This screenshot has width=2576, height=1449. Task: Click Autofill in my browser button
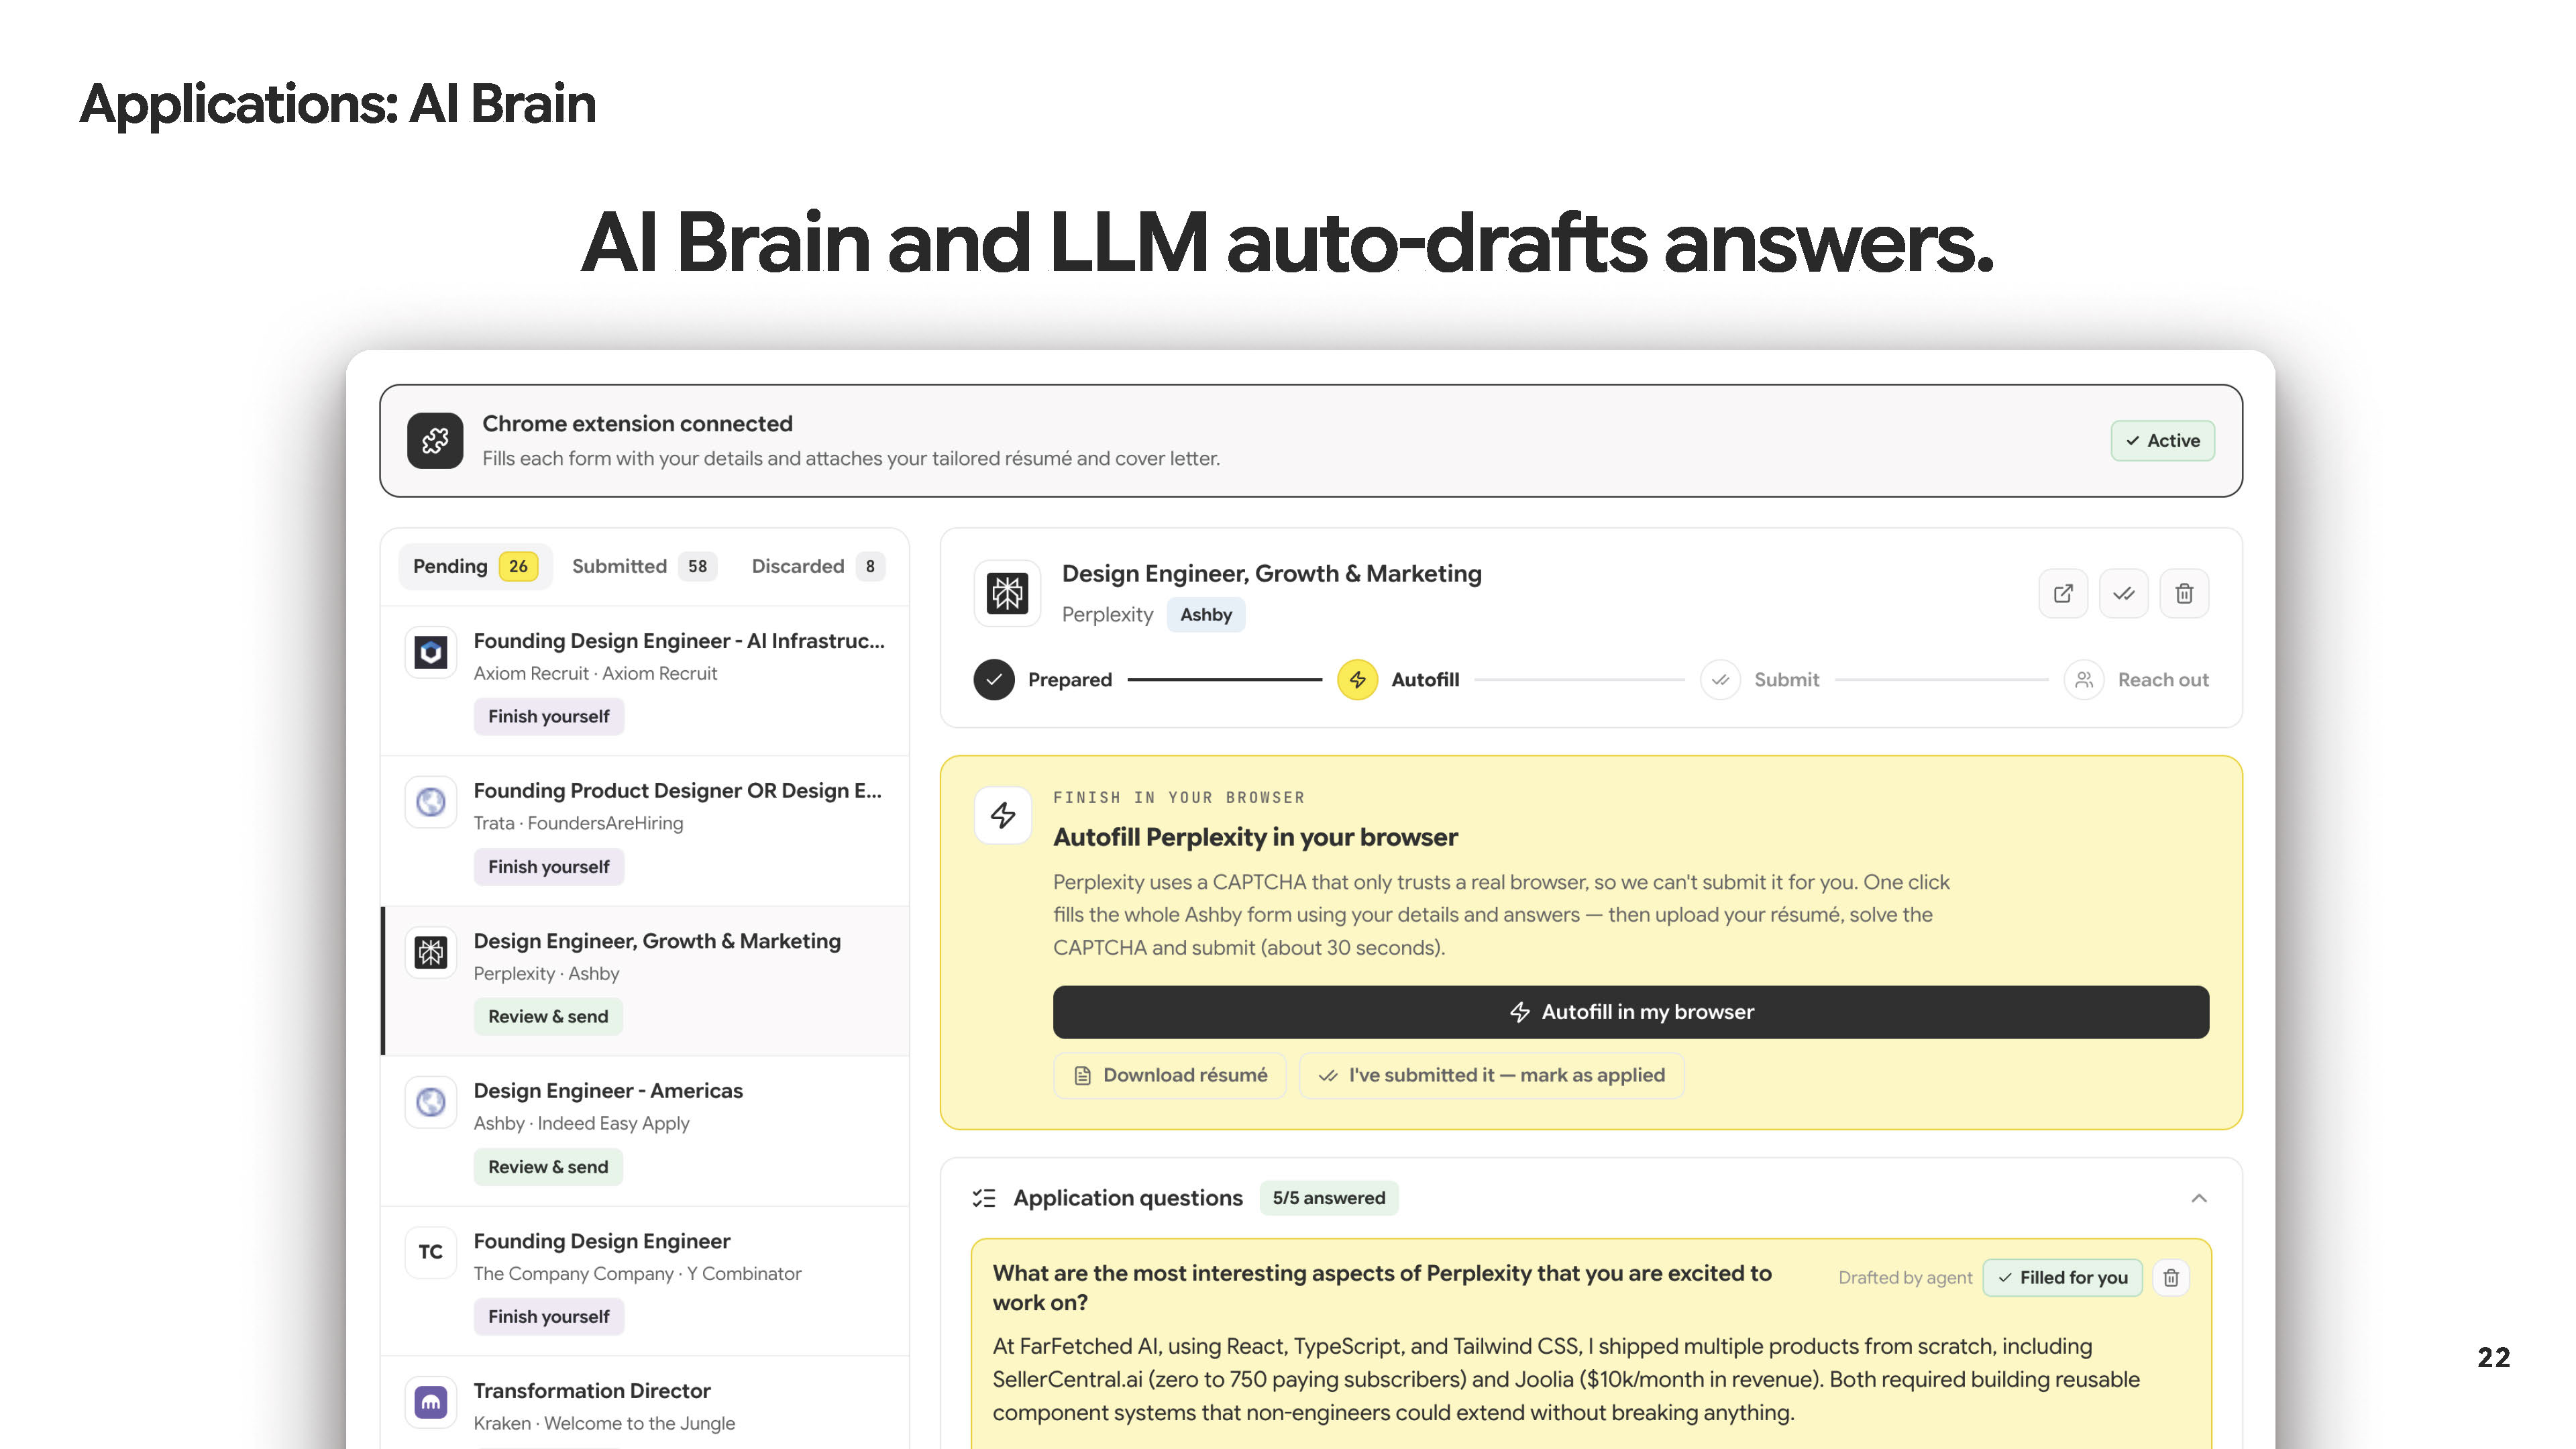pyautogui.click(x=1631, y=1012)
